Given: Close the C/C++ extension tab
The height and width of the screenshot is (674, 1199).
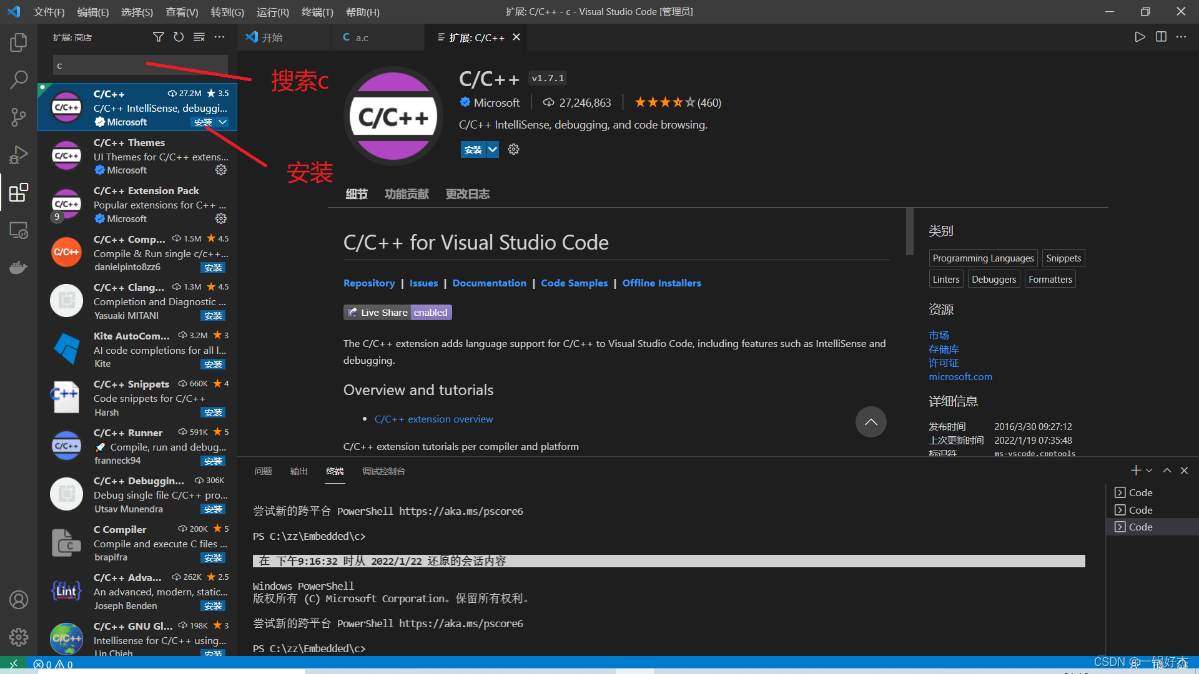Looking at the screenshot, I should pos(516,37).
